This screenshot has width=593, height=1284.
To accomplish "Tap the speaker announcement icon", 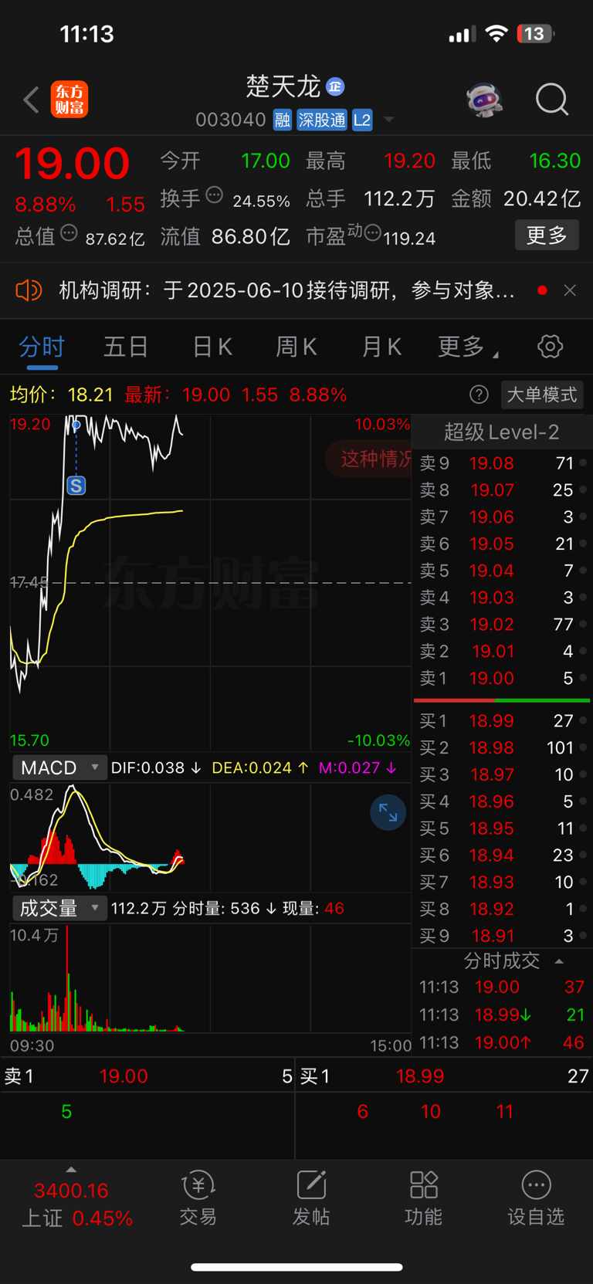I will coord(29,290).
